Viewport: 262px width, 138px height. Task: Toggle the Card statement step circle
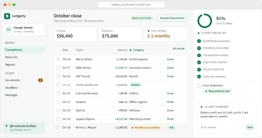coord(199,86)
